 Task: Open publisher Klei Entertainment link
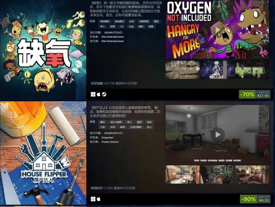tap(112, 41)
